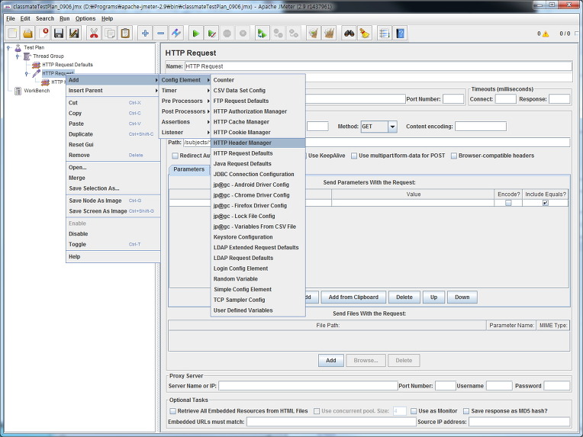The image size is (583, 437).
Task: Open the Insert Parent submenu
Action: click(113, 91)
